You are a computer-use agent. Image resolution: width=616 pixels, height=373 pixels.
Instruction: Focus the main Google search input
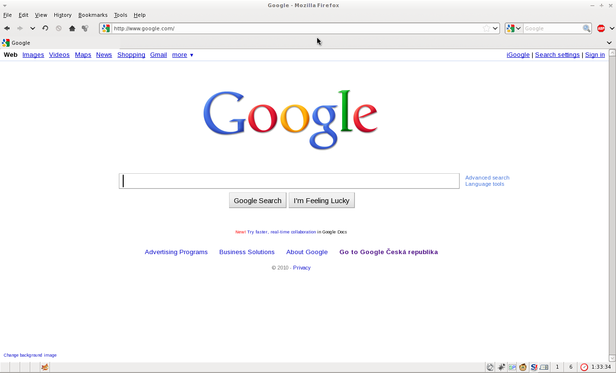pyautogui.click(x=289, y=181)
